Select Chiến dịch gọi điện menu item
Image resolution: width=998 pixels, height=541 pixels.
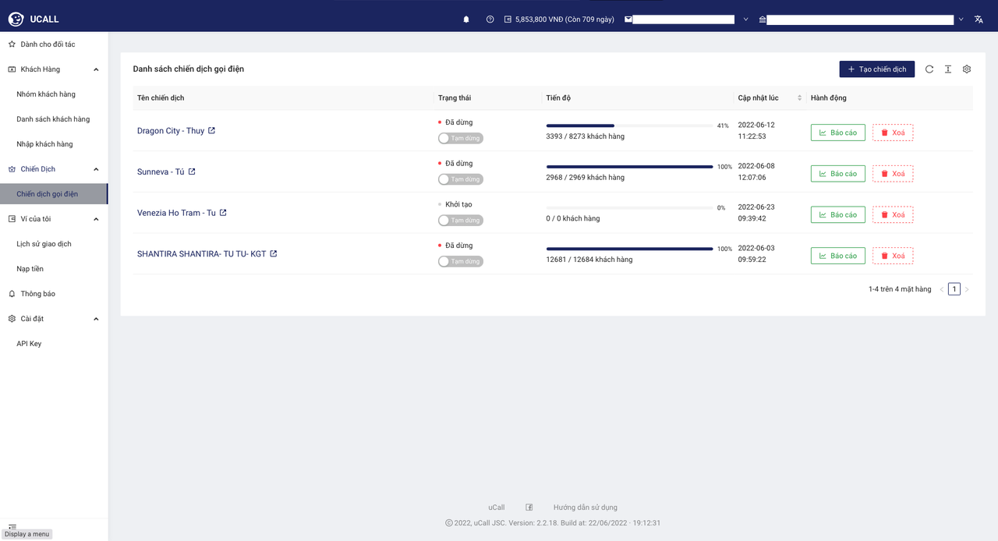pos(54,194)
